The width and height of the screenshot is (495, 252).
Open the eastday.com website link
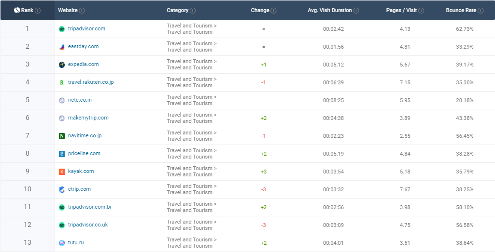pyautogui.click(x=83, y=47)
